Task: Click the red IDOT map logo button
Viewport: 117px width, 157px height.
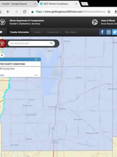Action: point(2,43)
